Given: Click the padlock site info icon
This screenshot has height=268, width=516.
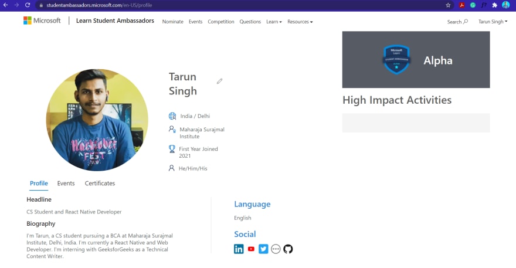Looking at the screenshot, I should [x=41, y=5].
